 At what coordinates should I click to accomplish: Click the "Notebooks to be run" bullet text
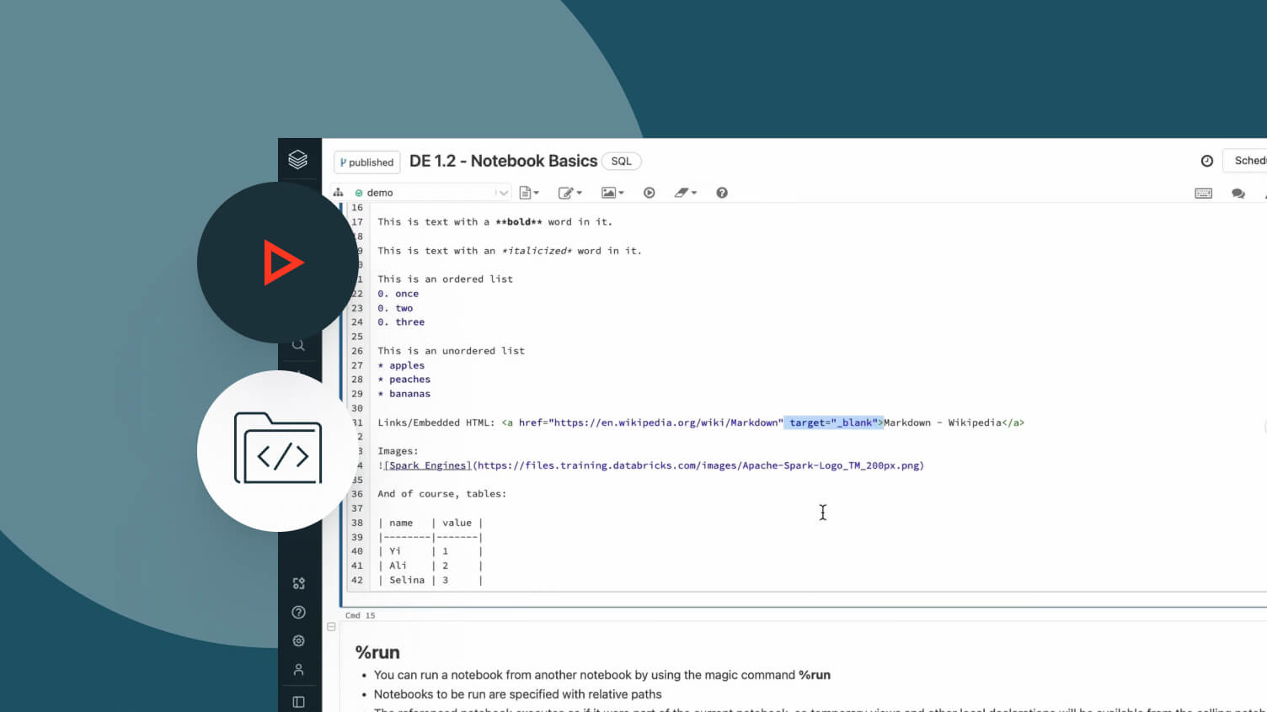517,694
